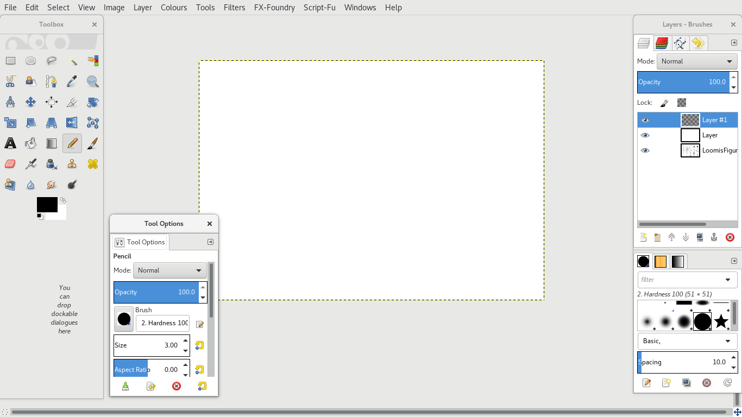Select the Move tool

tap(31, 102)
